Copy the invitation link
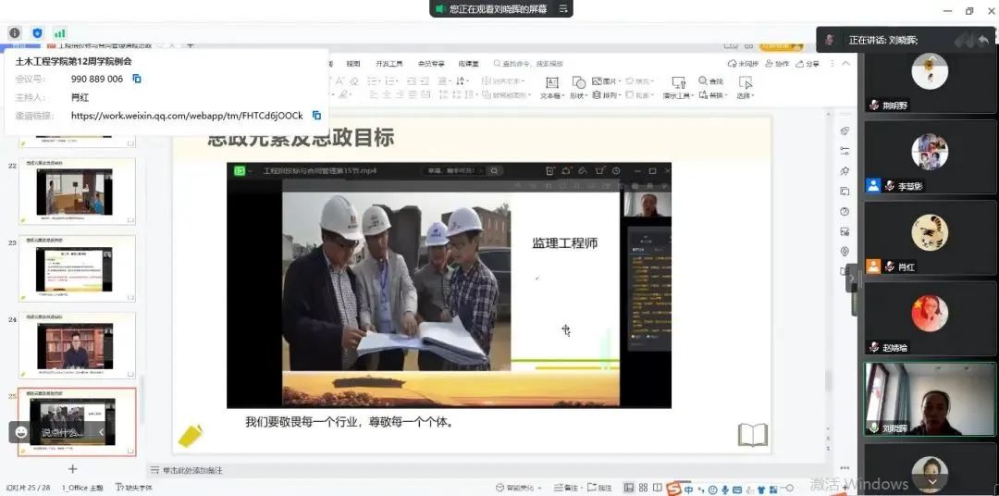999x496 pixels. pos(316,116)
